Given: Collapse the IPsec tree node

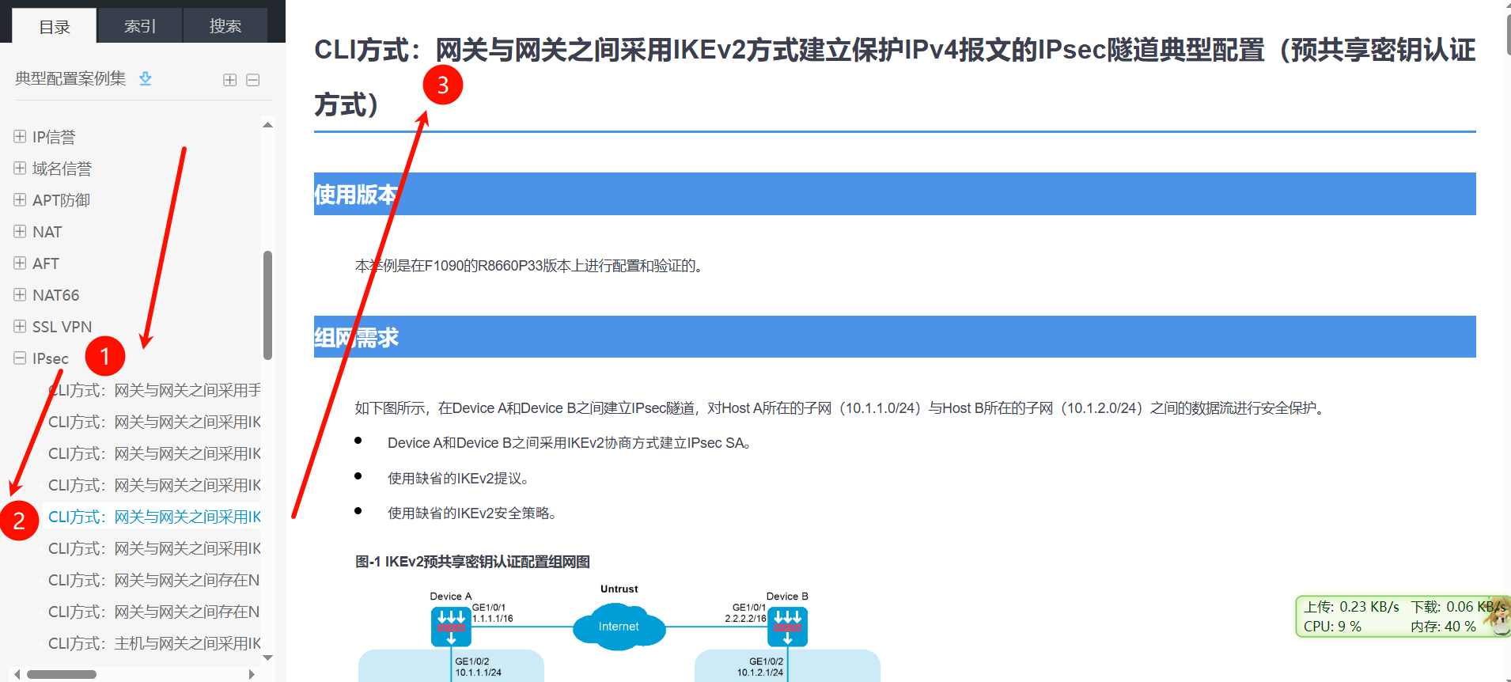Looking at the screenshot, I should click(20, 358).
